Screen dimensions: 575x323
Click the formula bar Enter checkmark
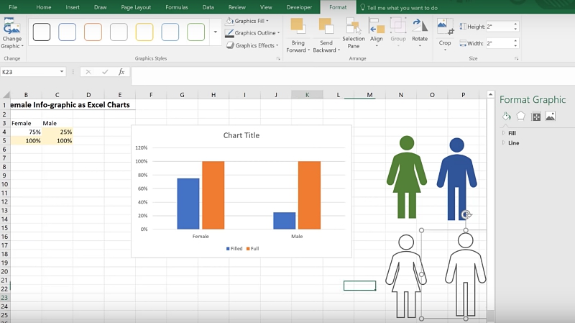(x=105, y=72)
